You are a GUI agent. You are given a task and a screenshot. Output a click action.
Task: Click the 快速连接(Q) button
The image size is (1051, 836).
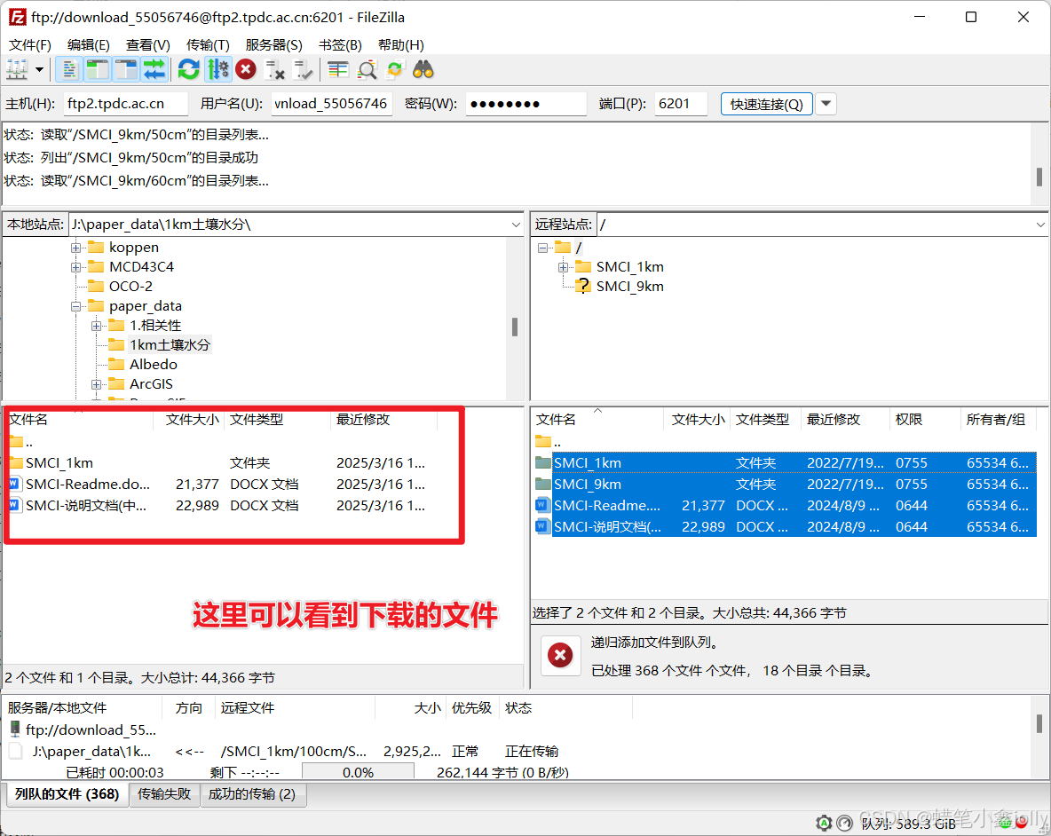[766, 104]
